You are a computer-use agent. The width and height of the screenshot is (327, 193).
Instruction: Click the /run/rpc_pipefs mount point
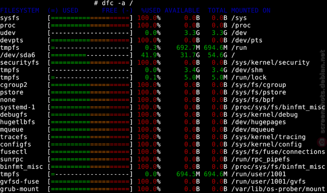click(260, 160)
